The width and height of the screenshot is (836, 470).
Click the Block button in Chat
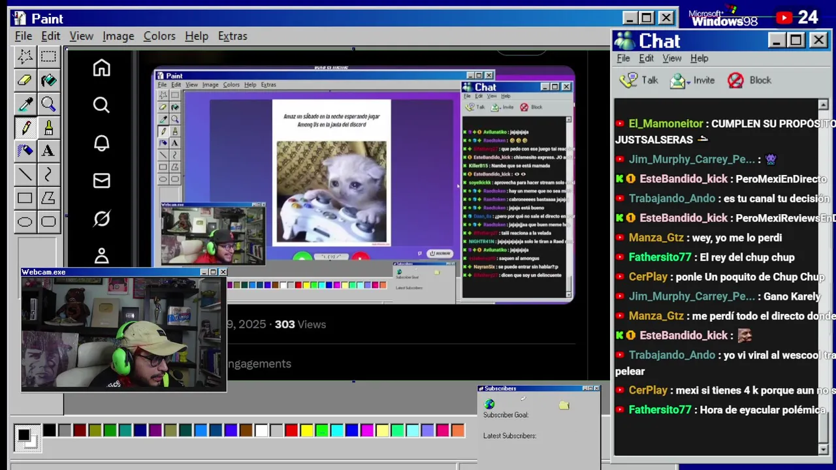[x=749, y=80]
